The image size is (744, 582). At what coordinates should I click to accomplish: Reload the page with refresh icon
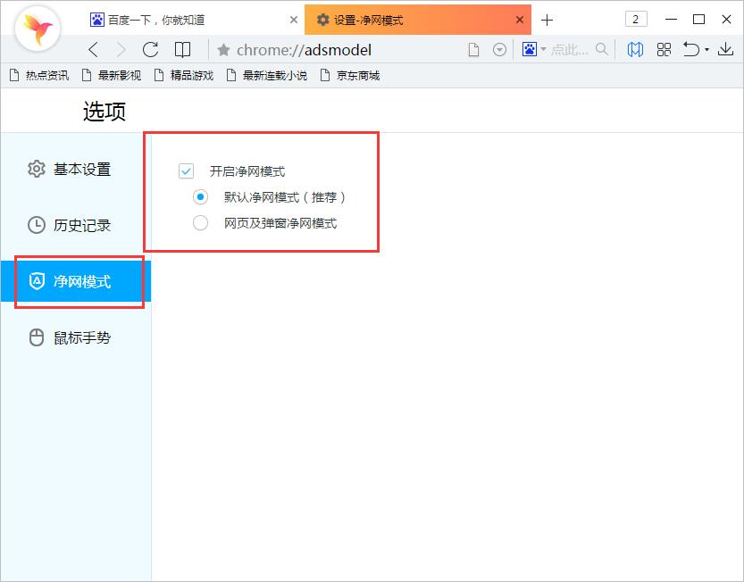(150, 50)
